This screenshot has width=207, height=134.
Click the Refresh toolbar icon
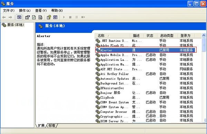(34, 17)
